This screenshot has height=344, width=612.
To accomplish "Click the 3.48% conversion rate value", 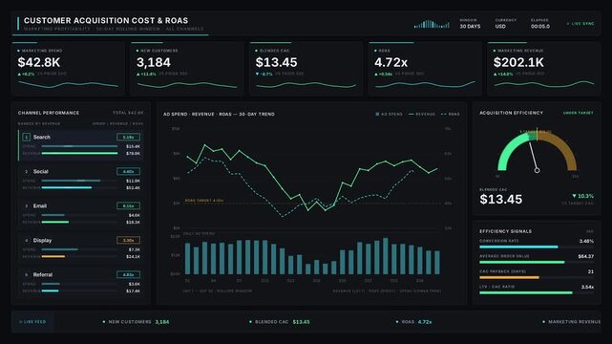I will pos(586,241).
